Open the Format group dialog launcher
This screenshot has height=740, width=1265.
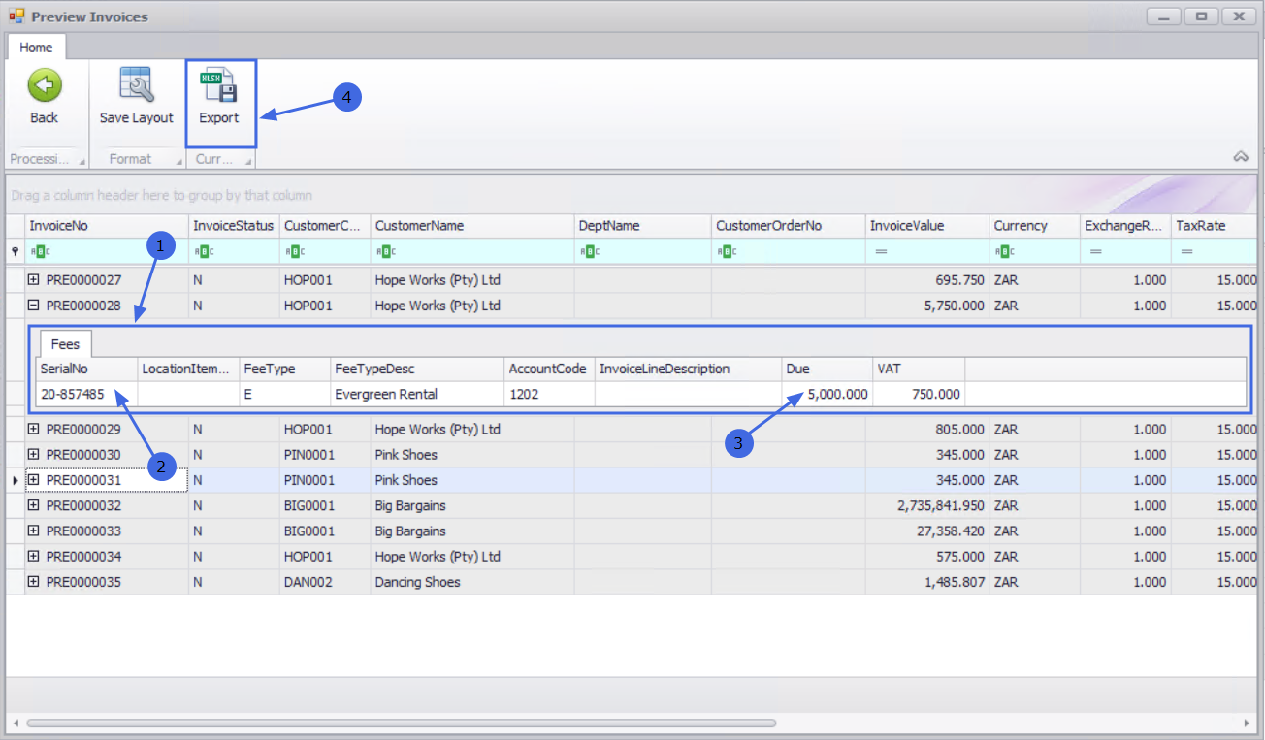pyautogui.click(x=178, y=161)
